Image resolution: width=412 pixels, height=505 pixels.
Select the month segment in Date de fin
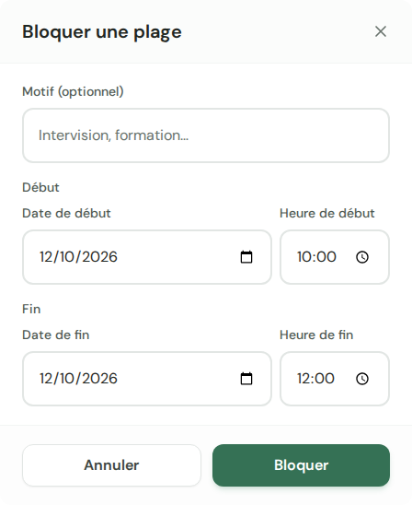point(67,379)
